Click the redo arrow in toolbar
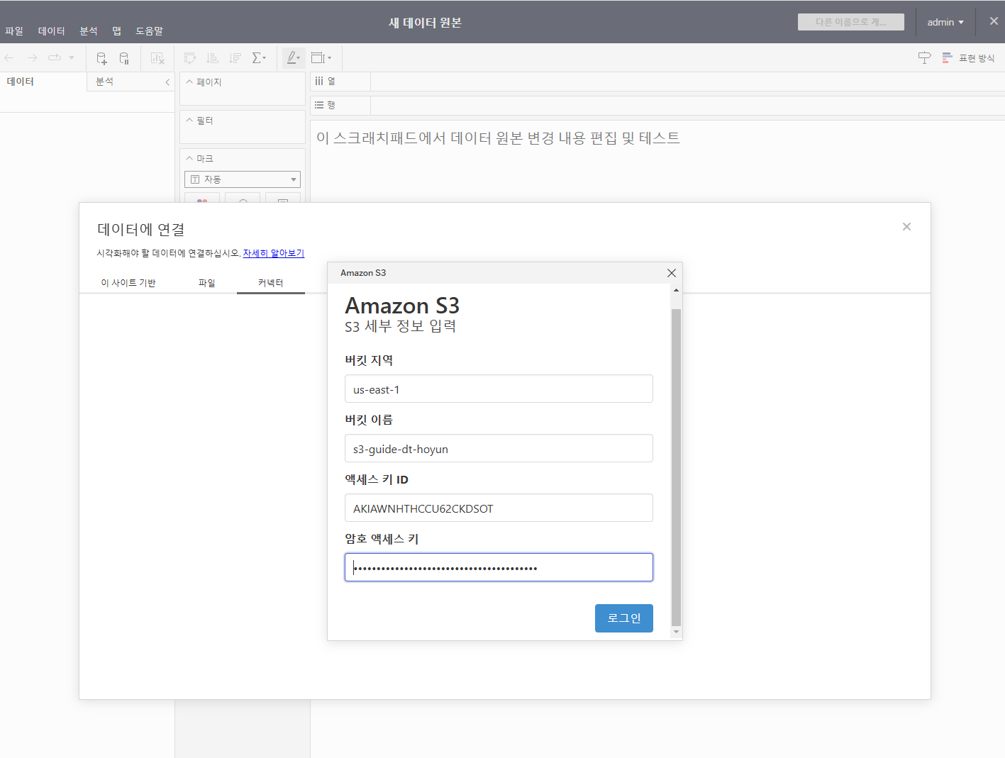This screenshot has height=758, width=1005. tap(32, 57)
